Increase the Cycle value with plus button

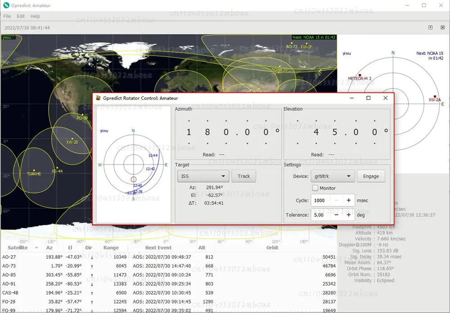click(349, 200)
